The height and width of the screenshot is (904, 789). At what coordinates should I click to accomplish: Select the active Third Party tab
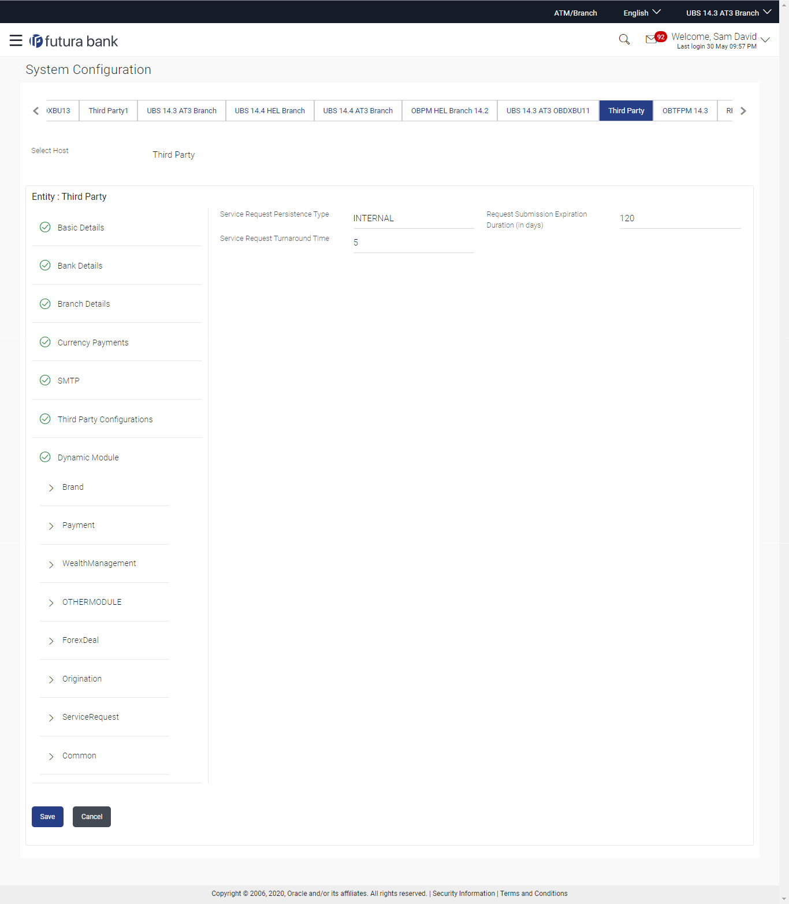626,110
